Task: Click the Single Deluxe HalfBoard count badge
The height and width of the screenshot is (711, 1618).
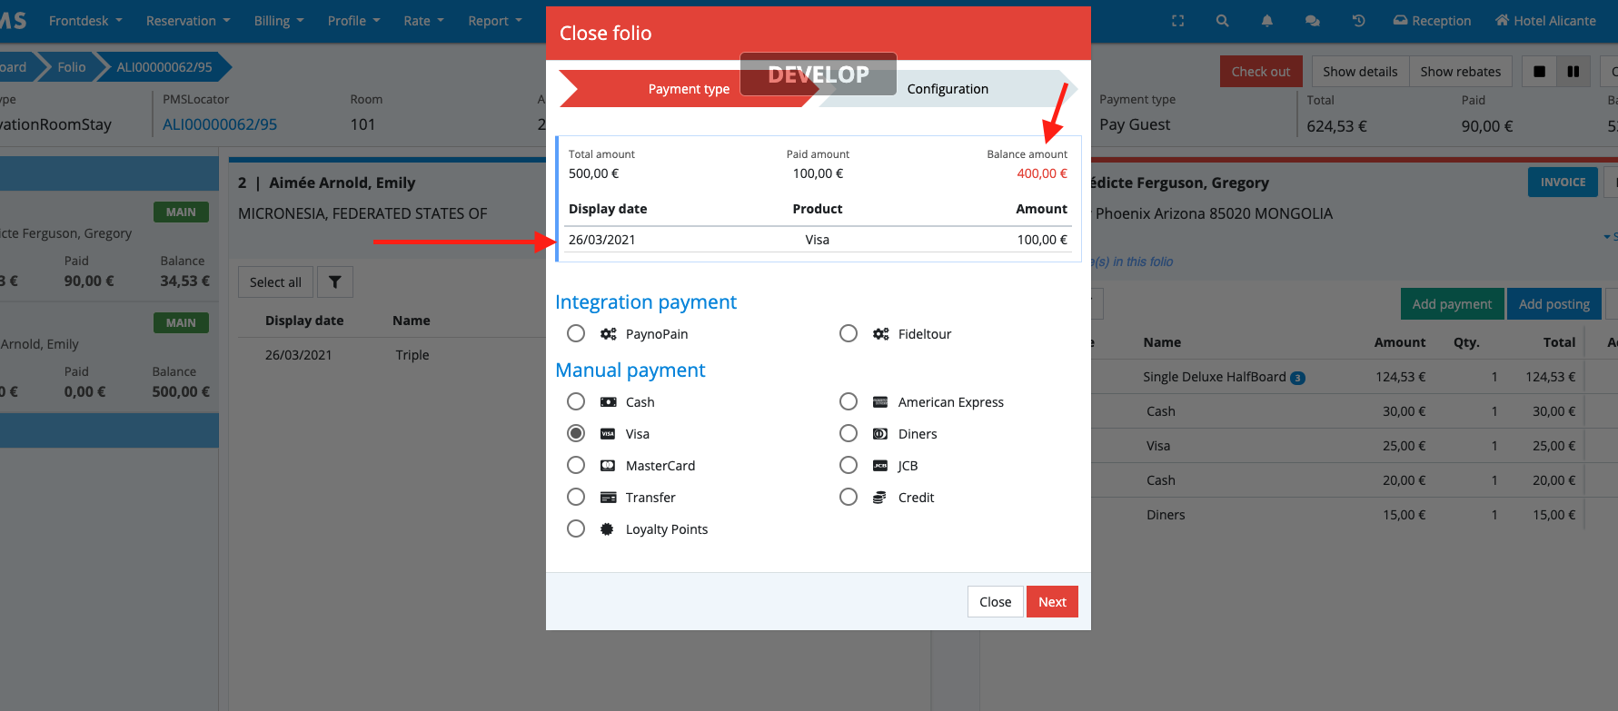Action: click(1298, 378)
